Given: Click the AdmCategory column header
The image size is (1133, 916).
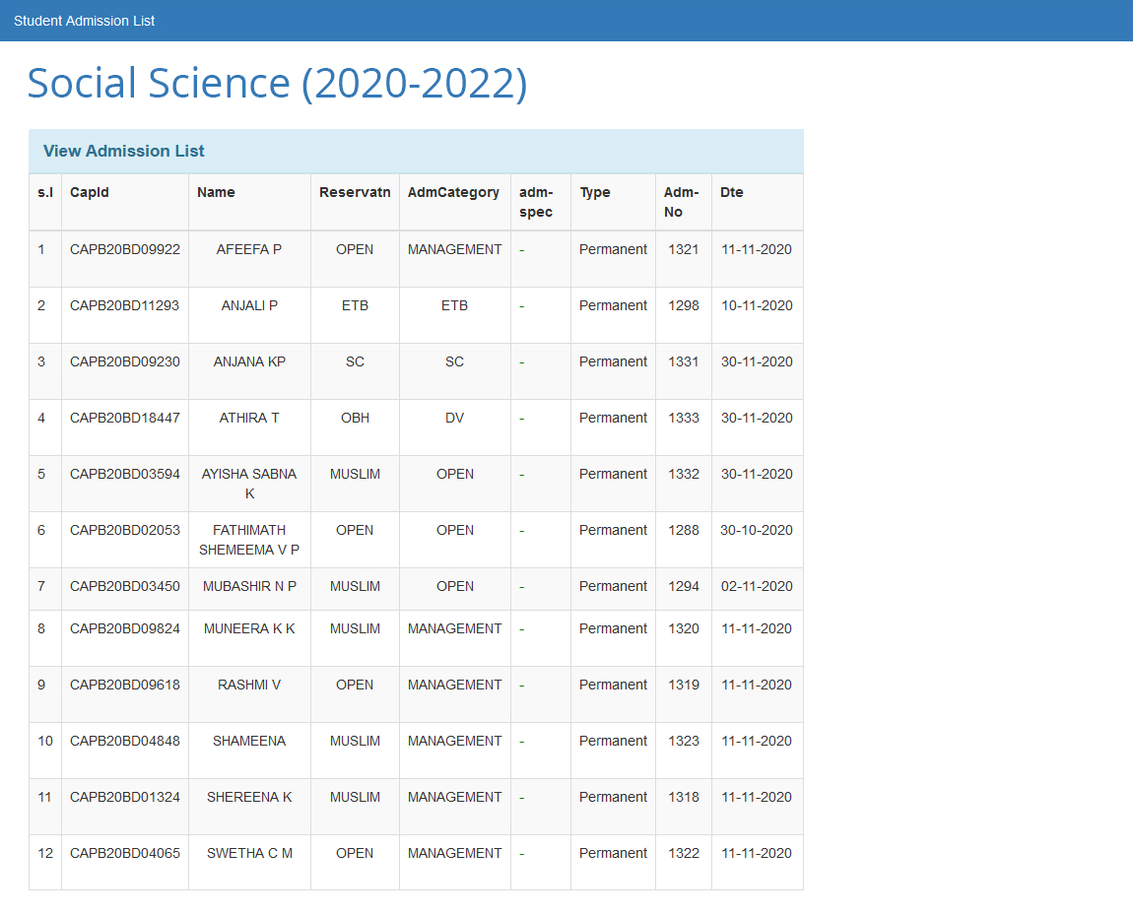Looking at the screenshot, I should pyautogui.click(x=453, y=192).
